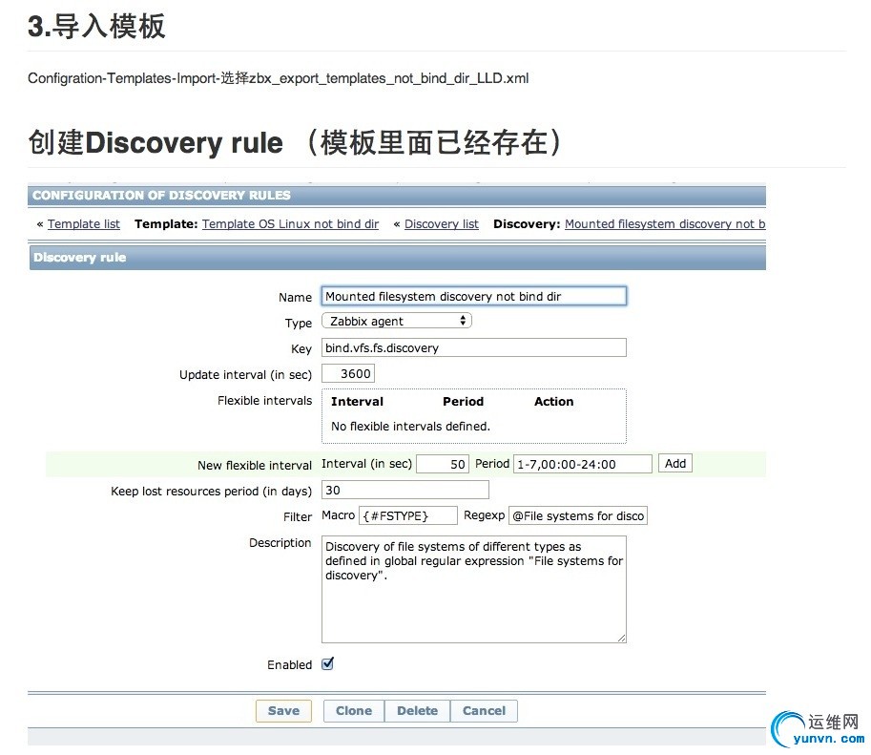Click the Clone button
The height and width of the screenshot is (755, 871).
tap(354, 710)
